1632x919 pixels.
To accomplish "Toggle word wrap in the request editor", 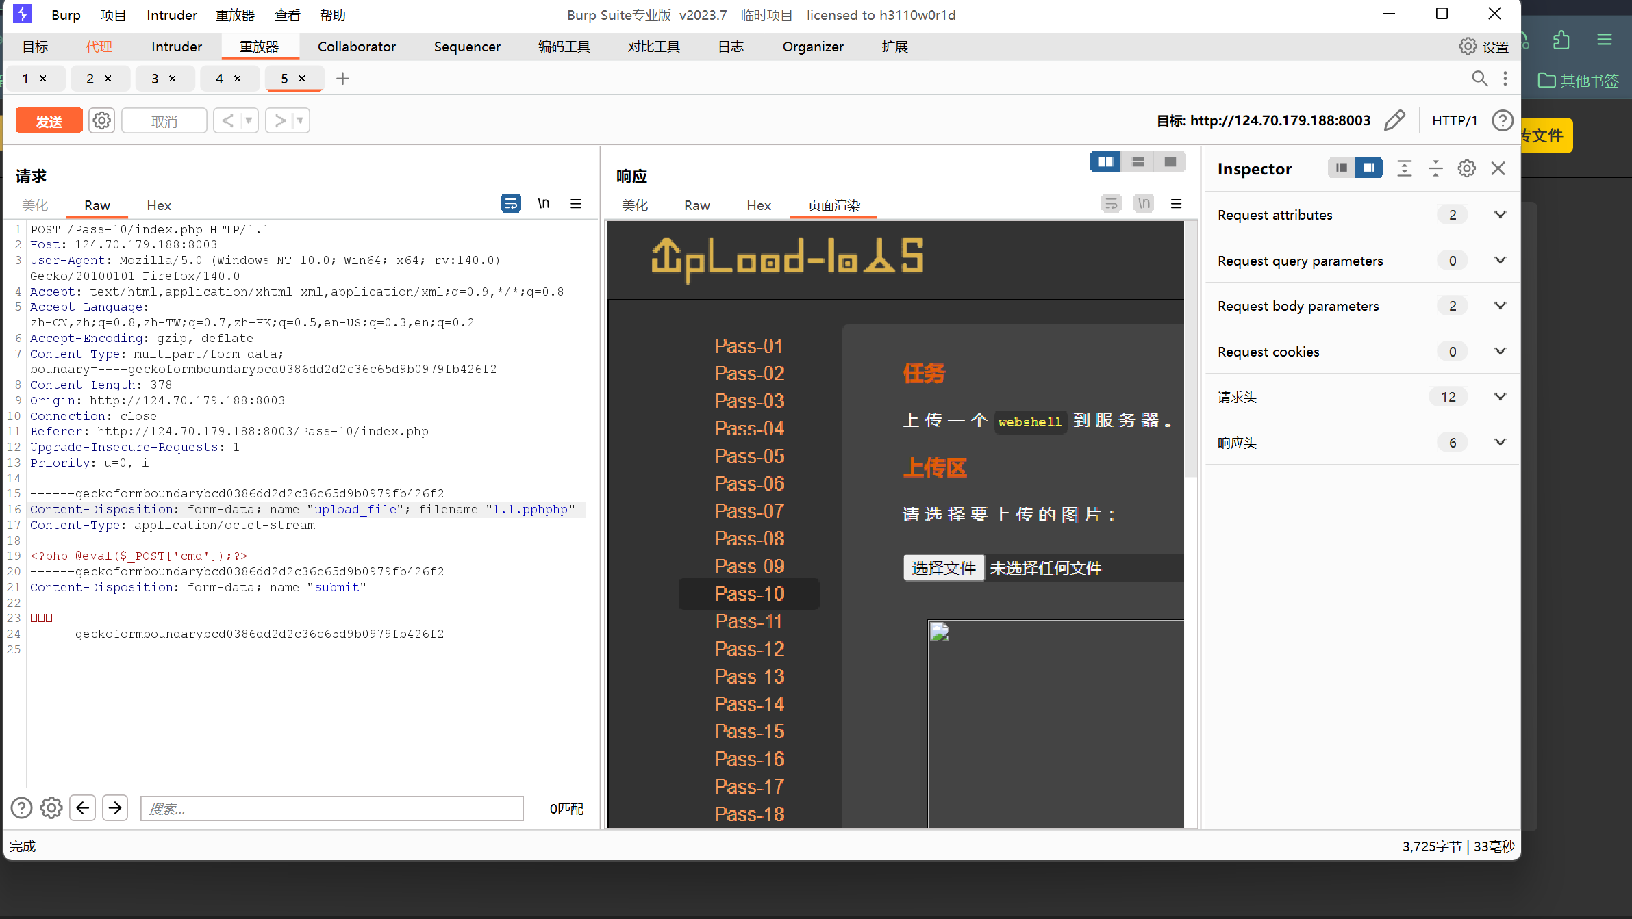I will coord(511,203).
